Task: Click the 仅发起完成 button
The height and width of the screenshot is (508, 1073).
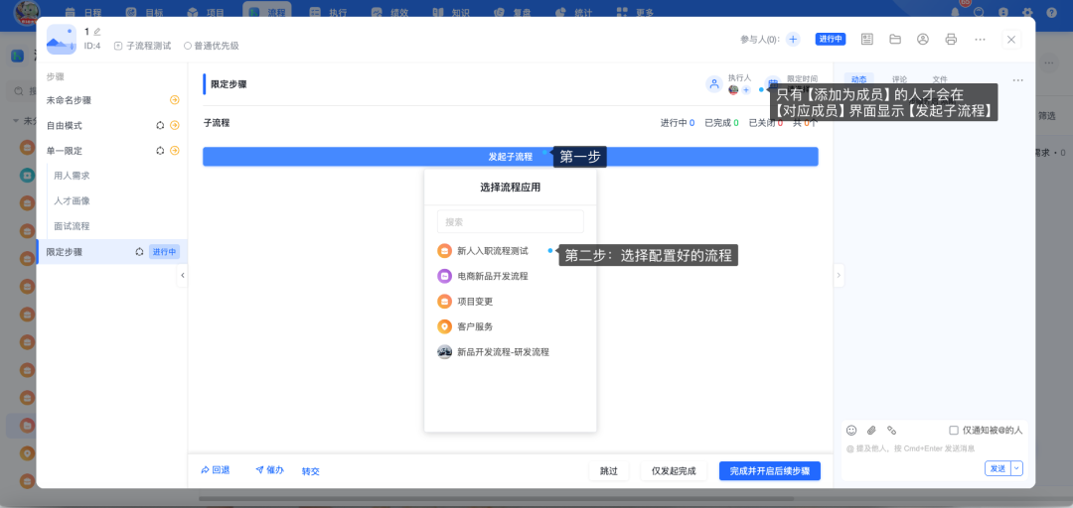Action: tap(674, 471)
